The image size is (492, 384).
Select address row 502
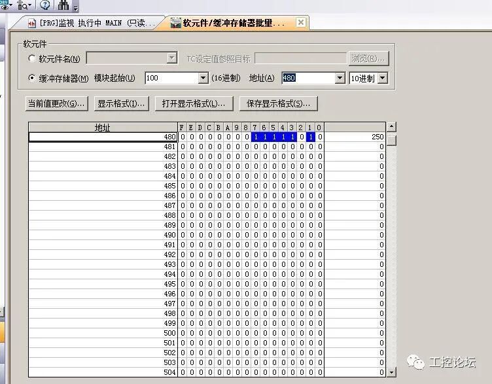point(103,353)
